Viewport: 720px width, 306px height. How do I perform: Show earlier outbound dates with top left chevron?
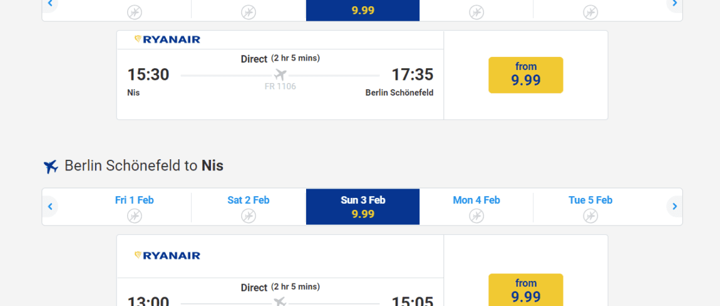[x=50, y=4]
